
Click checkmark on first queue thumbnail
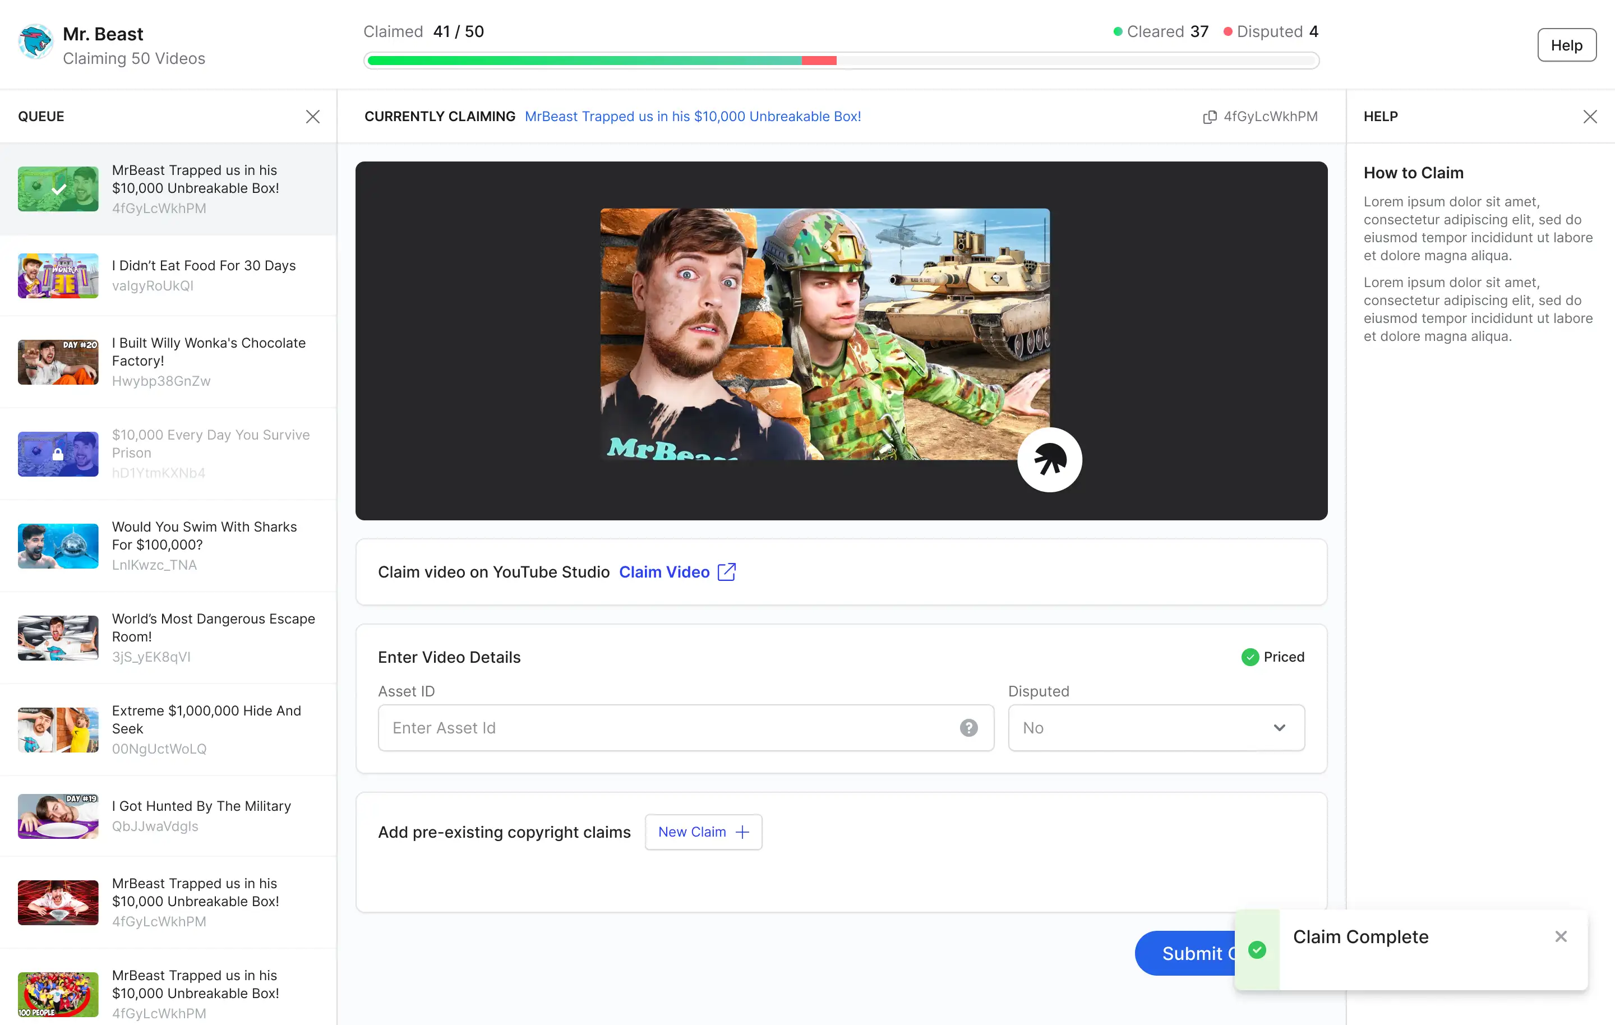click(x=58, y=189)
